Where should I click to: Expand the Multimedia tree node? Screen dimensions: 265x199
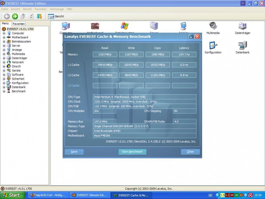(4, 54)
